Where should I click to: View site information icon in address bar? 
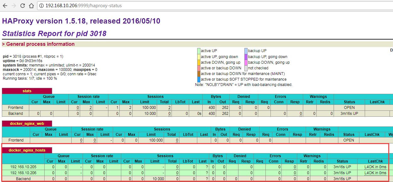click(x=41, y=6)
